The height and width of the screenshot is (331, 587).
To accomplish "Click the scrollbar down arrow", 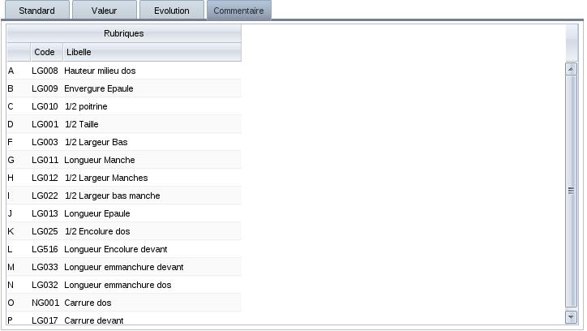I will coord(571,316).
